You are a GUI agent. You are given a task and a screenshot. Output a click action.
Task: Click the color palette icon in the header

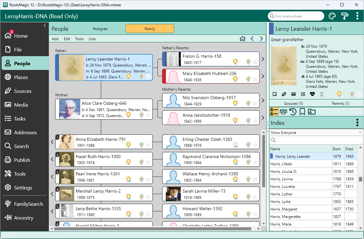[x=332, y=16]
